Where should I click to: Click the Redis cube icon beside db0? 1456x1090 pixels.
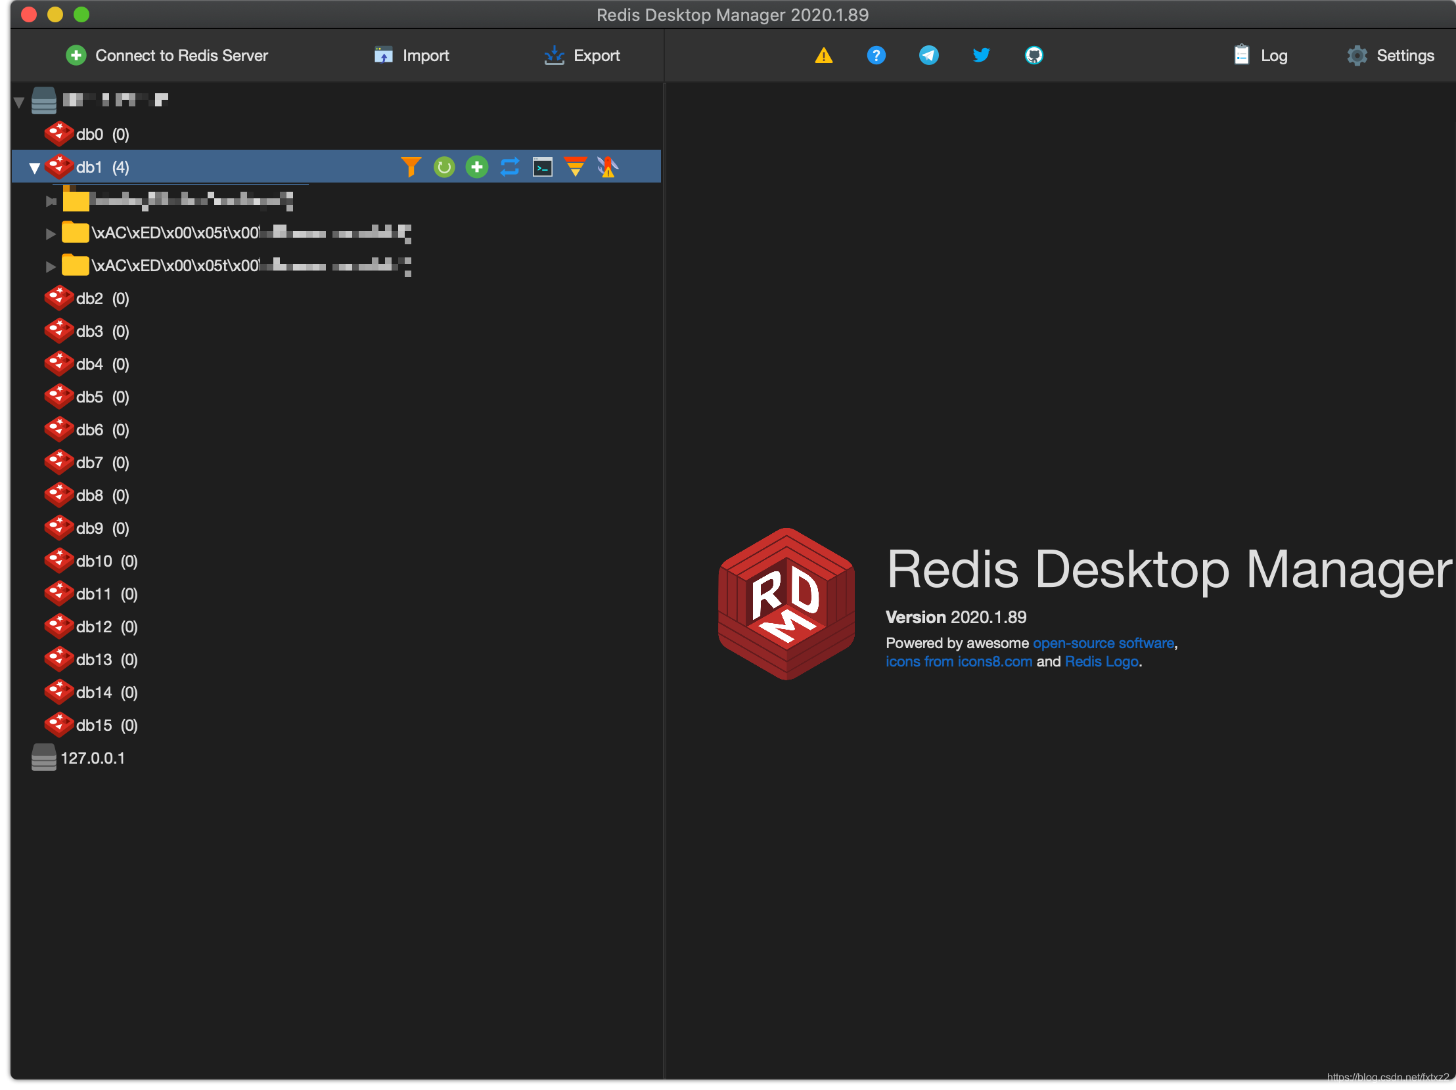point(58,133)
